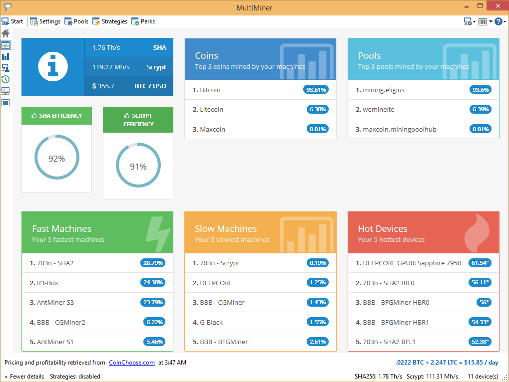Open the list view sidebar icon
Screen dimensions: 509x382
point(5,103)
